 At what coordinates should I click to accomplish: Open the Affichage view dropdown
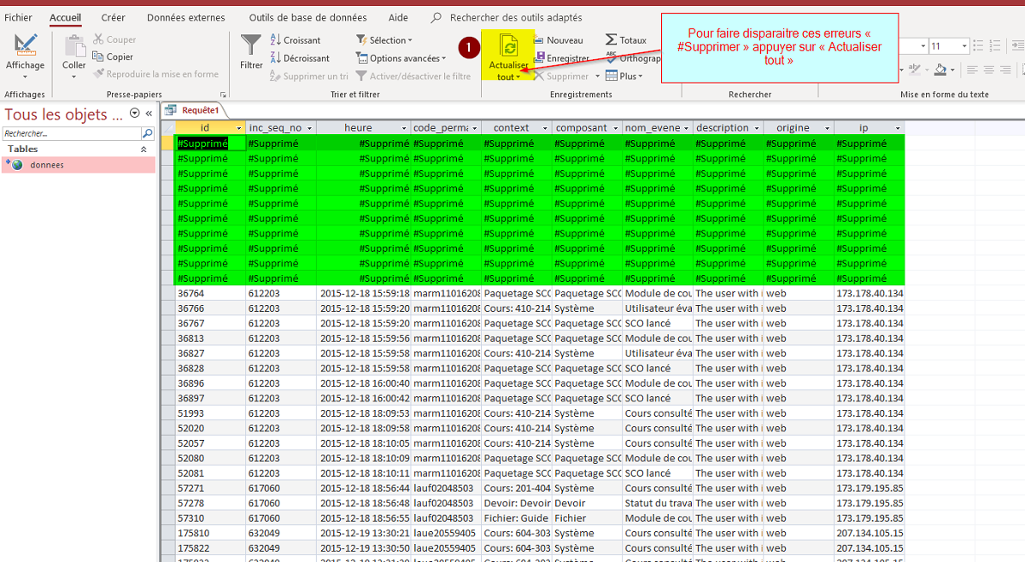[x=25, y=76]
